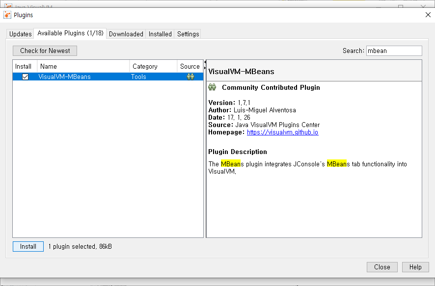This screenshot has height=286, width=435.
Task: Click the Plugin Description heading
Action: pyautogui.click(x=238, y=152)
